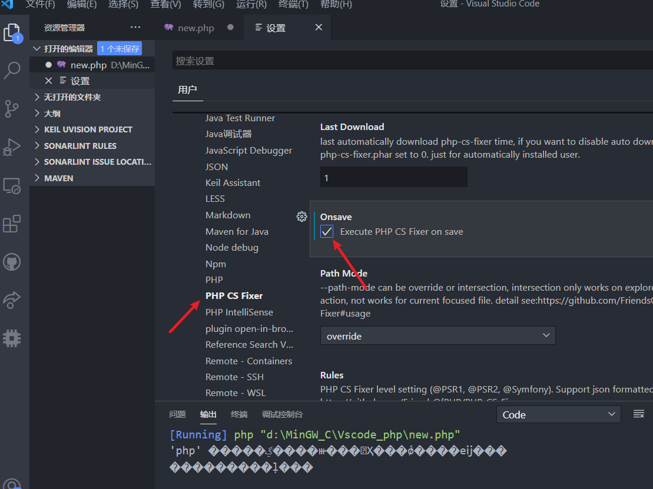The height and width of the screenshot is (489, 653).
Task: Close 设置 in open editors list
Action: [48, 81]
